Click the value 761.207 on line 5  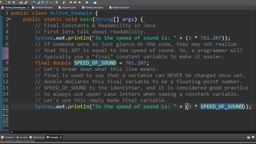point(211,38)
